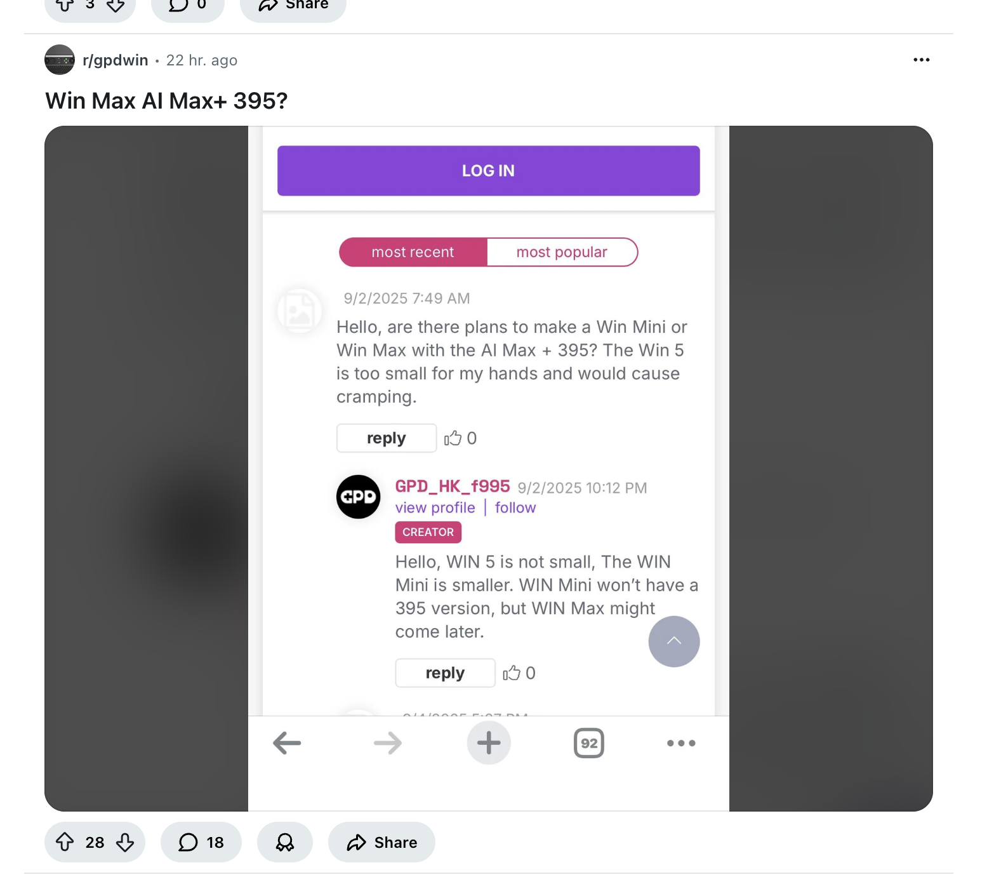Switch to the most recent tab

pos(413,252)
